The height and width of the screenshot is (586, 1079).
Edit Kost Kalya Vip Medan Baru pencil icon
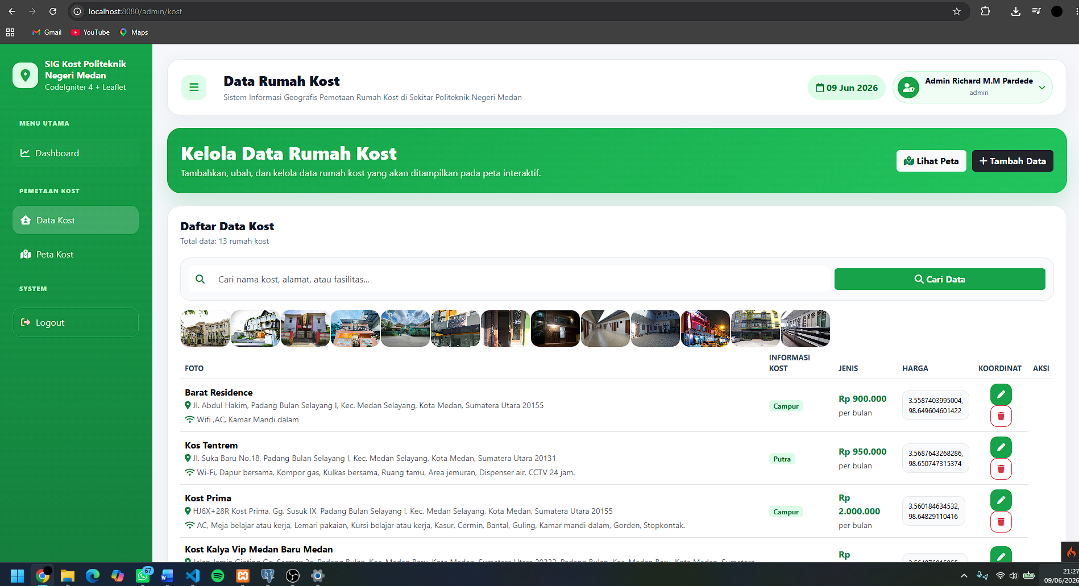[x=1001, y=554]
